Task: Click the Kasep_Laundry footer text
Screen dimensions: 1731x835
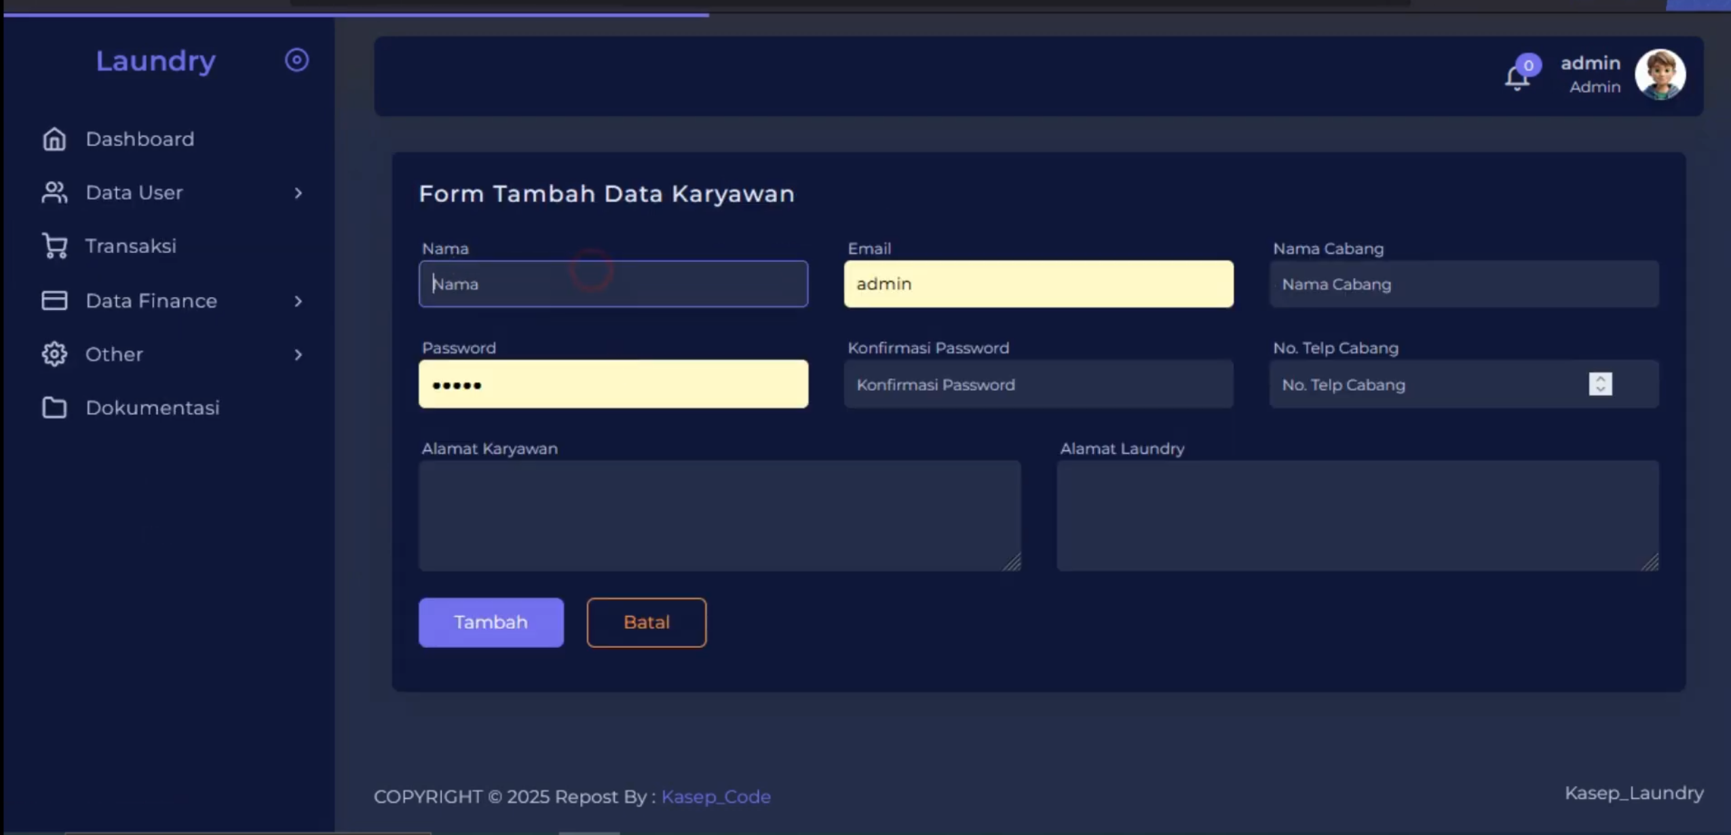Action: [x=1634, y=793]
